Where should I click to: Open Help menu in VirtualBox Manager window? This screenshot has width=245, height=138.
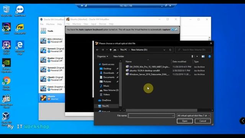pyautogui.click(x=59, y=24)
